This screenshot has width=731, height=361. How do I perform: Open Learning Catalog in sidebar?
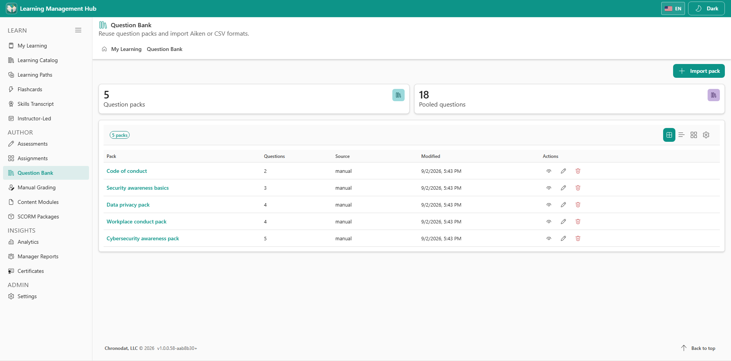[x=46, y=60]
